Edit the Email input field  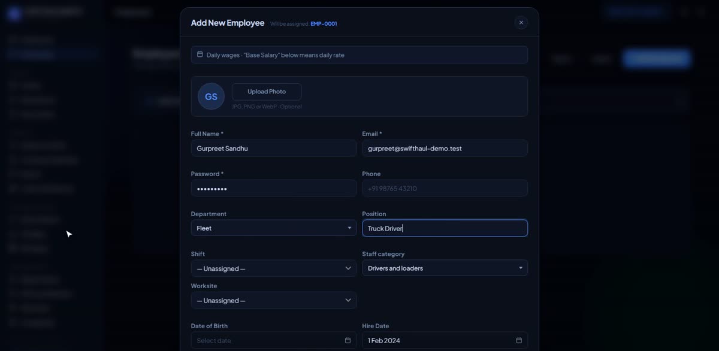[445, 149]
